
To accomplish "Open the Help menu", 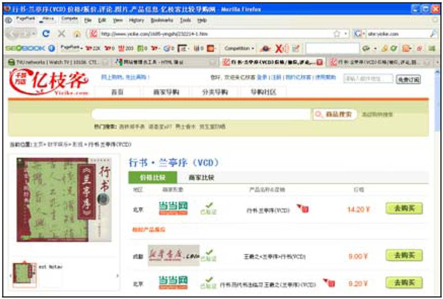I will 202,20.
